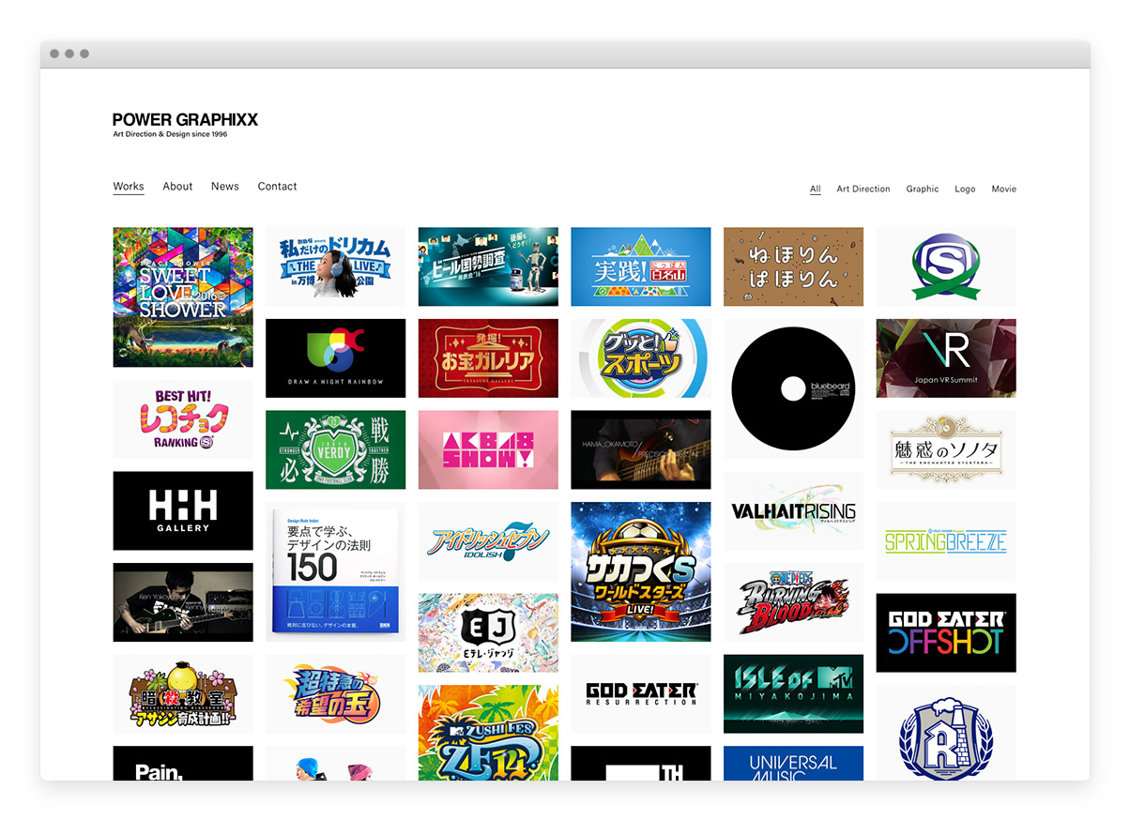Filter portfolio by Graphic works
The width and height of the screenshot is (1130, 820).
point(922,189)
